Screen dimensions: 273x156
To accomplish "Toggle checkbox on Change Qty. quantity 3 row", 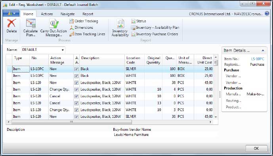I will point(76,110).
